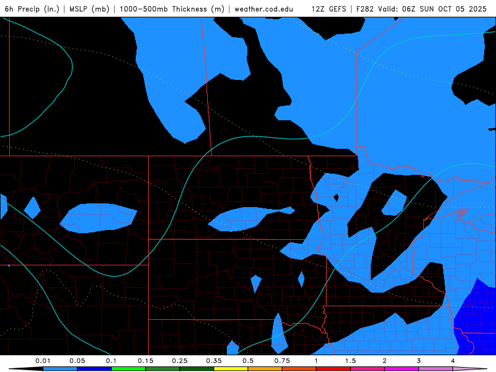Click the '4' legend value
The image size is (496, 372).
pyautogui.click(x=453, y=361)
